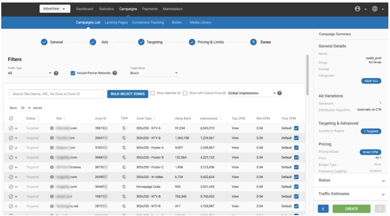Click the General step checkmark icon
The height and width of the screenshot is (216, 390).
click(x=44, y=42)
